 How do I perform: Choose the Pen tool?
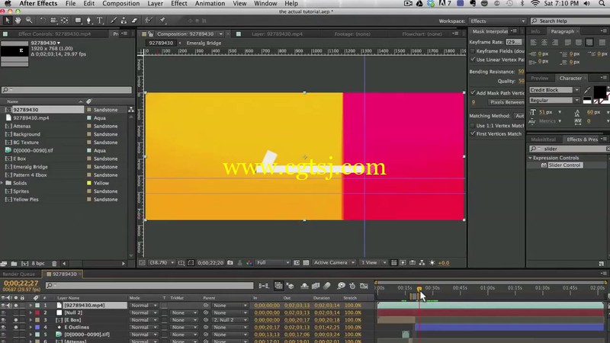pos(88,21)
